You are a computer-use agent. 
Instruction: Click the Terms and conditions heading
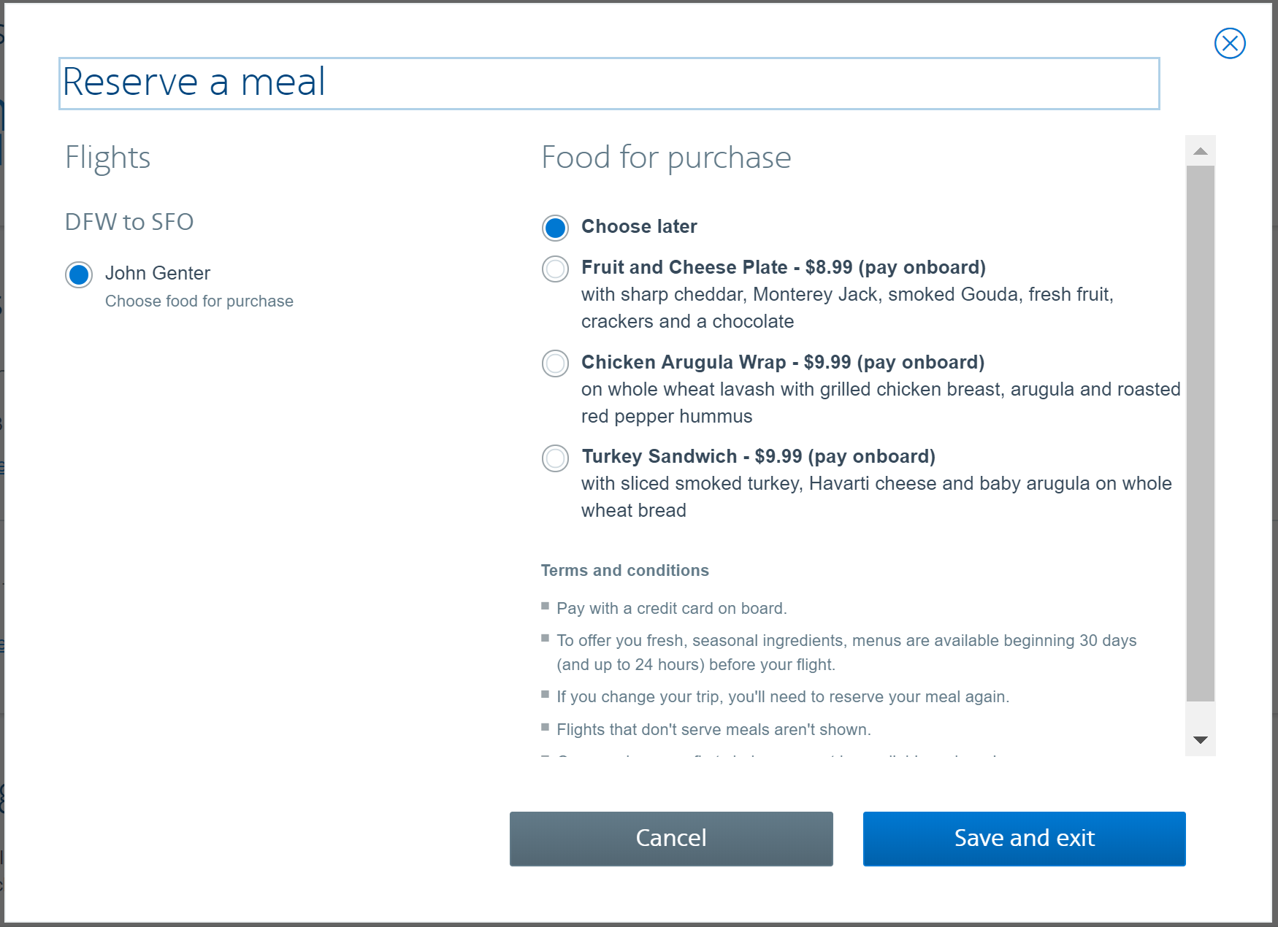click(x=624, y=571)
